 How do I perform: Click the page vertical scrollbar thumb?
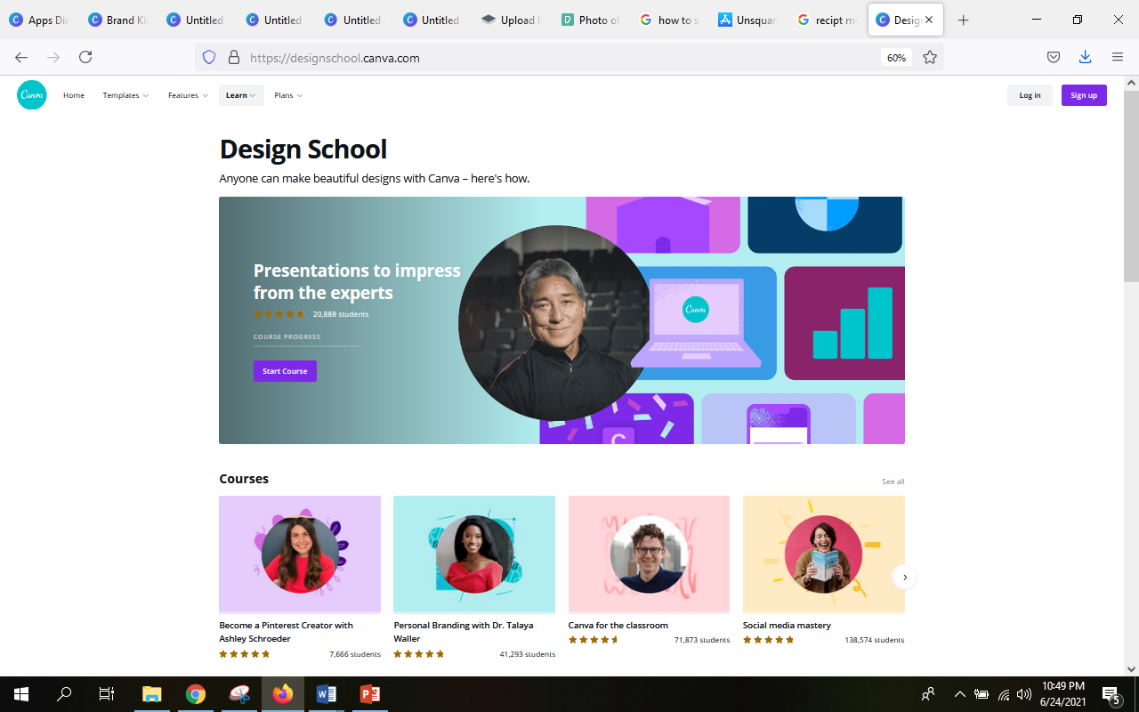[1131, 187]
